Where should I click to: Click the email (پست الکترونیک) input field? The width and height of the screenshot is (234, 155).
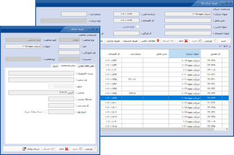[x=41, y=73]
